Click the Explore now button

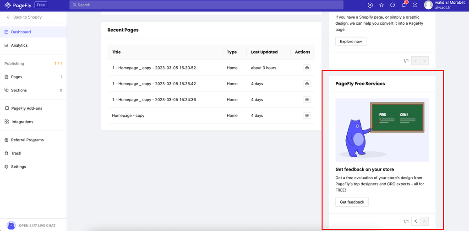point(351,42)
